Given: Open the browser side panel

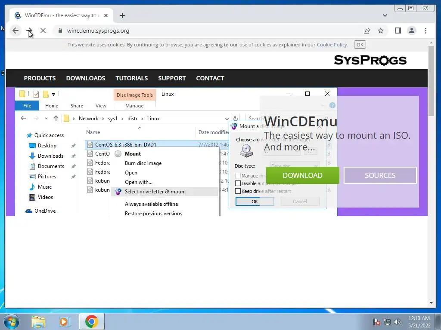Looking at the screenshot, I should pos(398,31).
